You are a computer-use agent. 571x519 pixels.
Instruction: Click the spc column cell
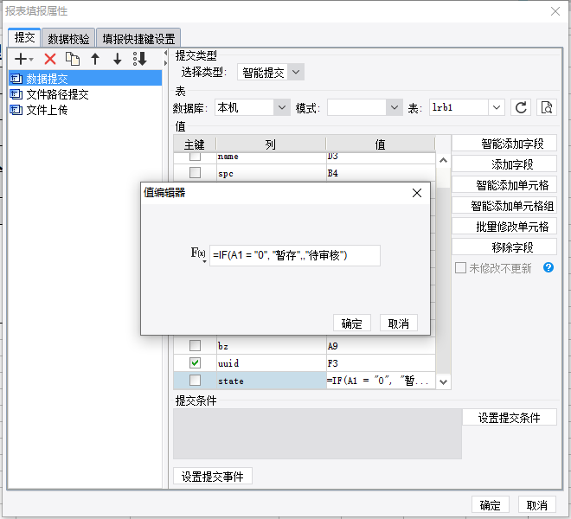272,173
